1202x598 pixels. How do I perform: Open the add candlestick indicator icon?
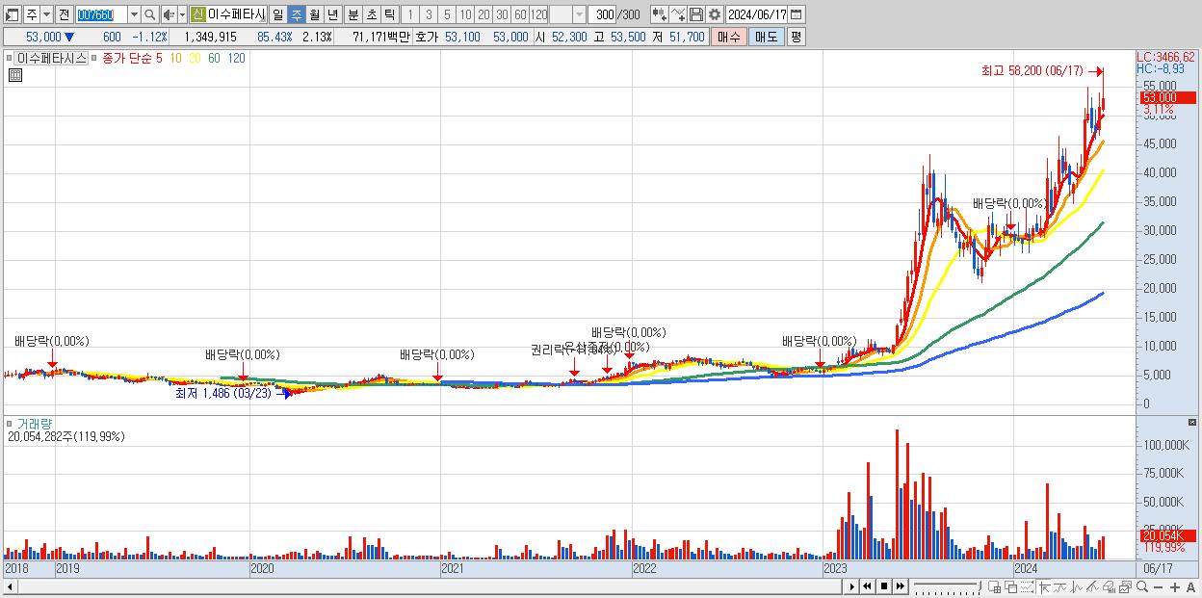(659, 14)
